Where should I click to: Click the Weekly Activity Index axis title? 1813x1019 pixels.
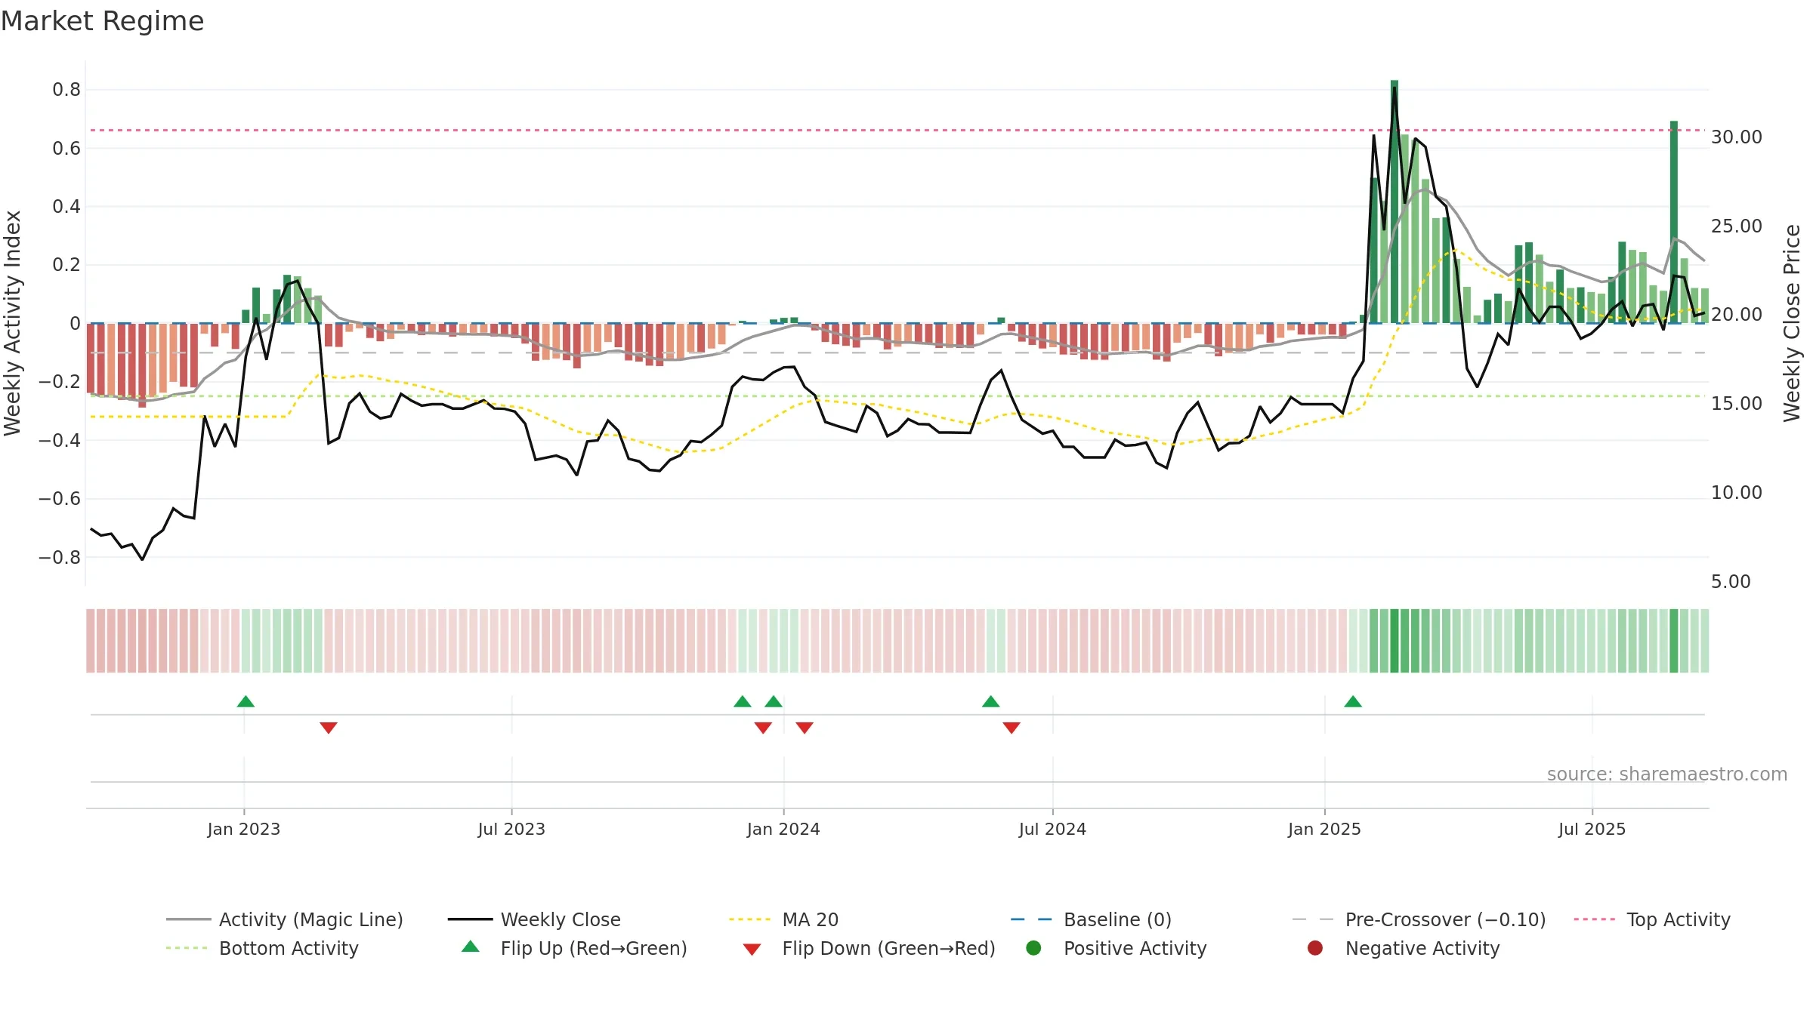tap(13, 323)
